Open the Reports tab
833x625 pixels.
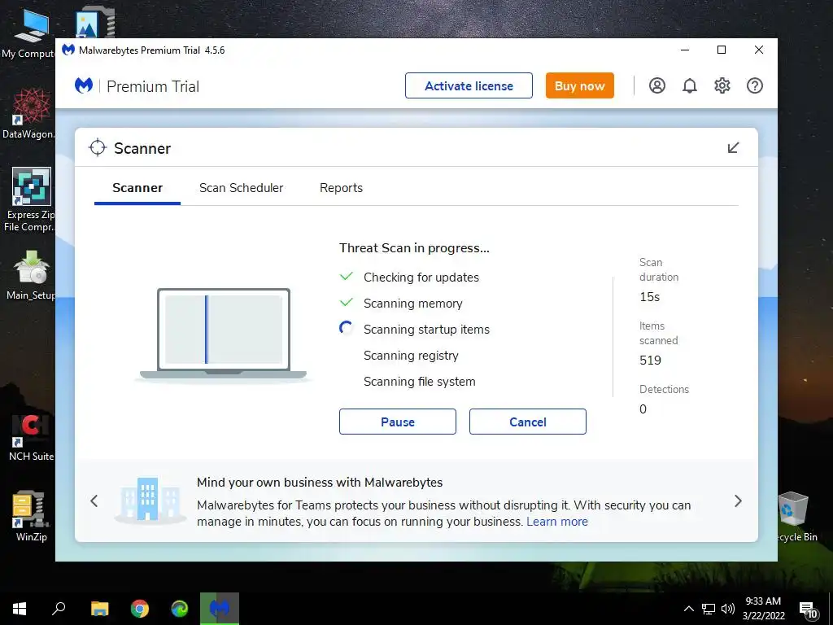tap(341, 188)
